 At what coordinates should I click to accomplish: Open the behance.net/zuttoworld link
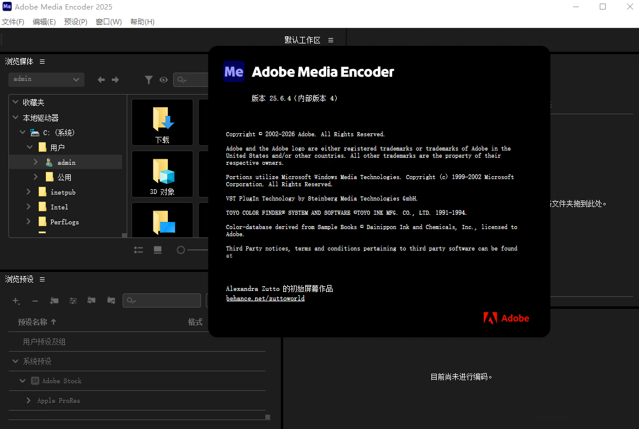(x=265, y=298)
